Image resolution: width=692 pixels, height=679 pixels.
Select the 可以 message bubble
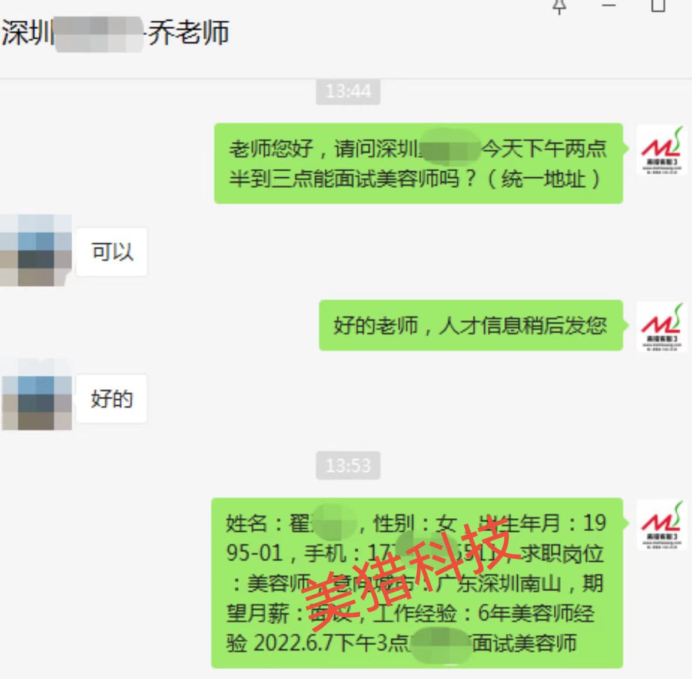click(x=112, y=252)
